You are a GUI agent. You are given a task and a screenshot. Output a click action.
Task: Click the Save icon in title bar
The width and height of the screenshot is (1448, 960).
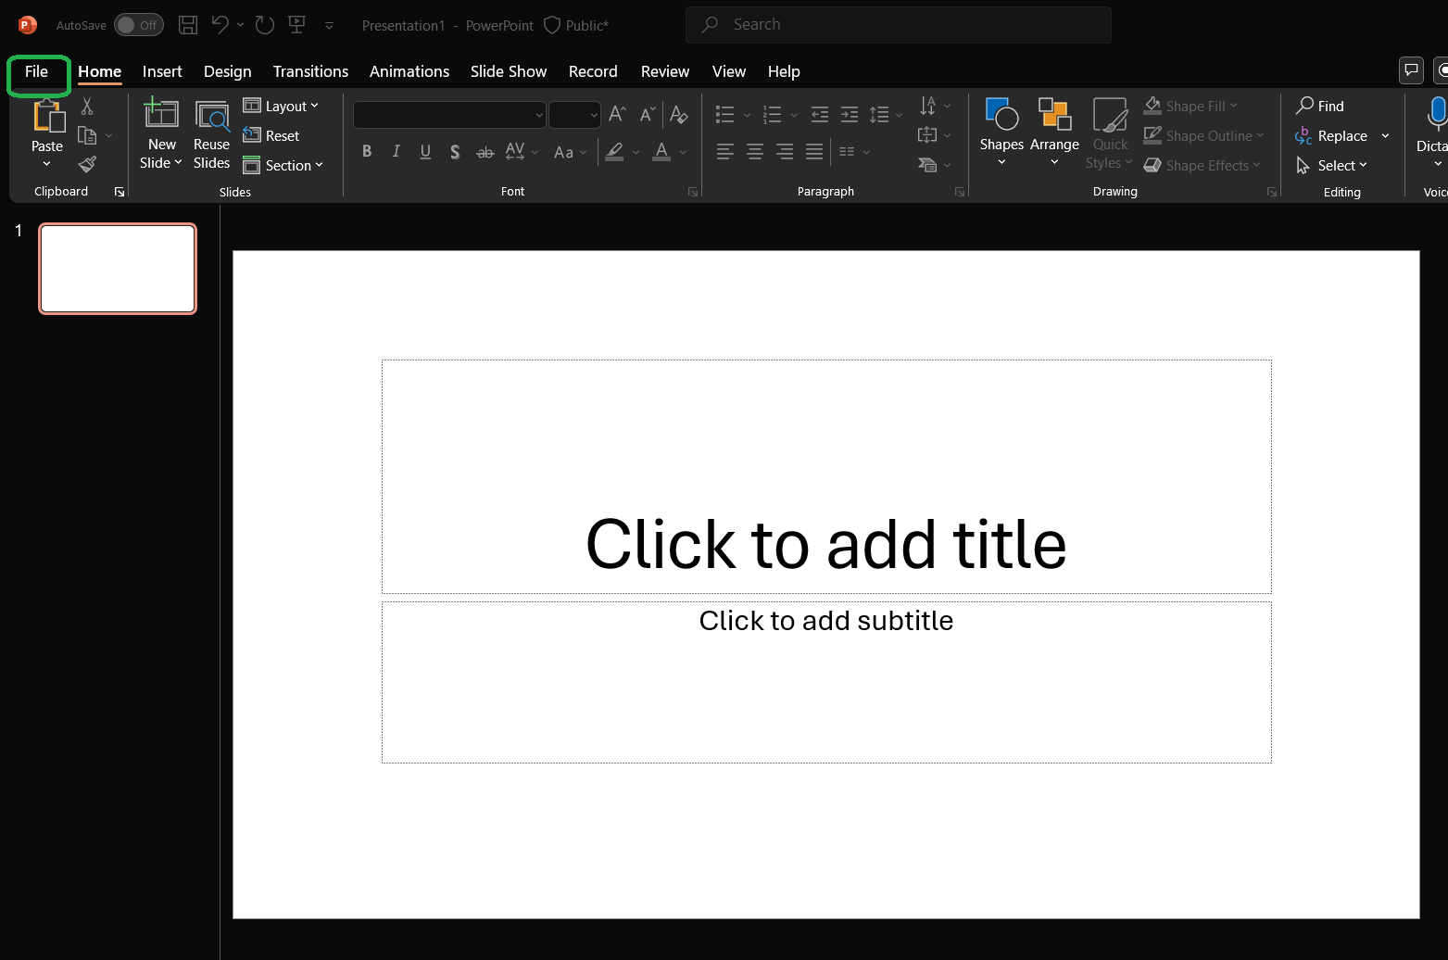(188, 25)
